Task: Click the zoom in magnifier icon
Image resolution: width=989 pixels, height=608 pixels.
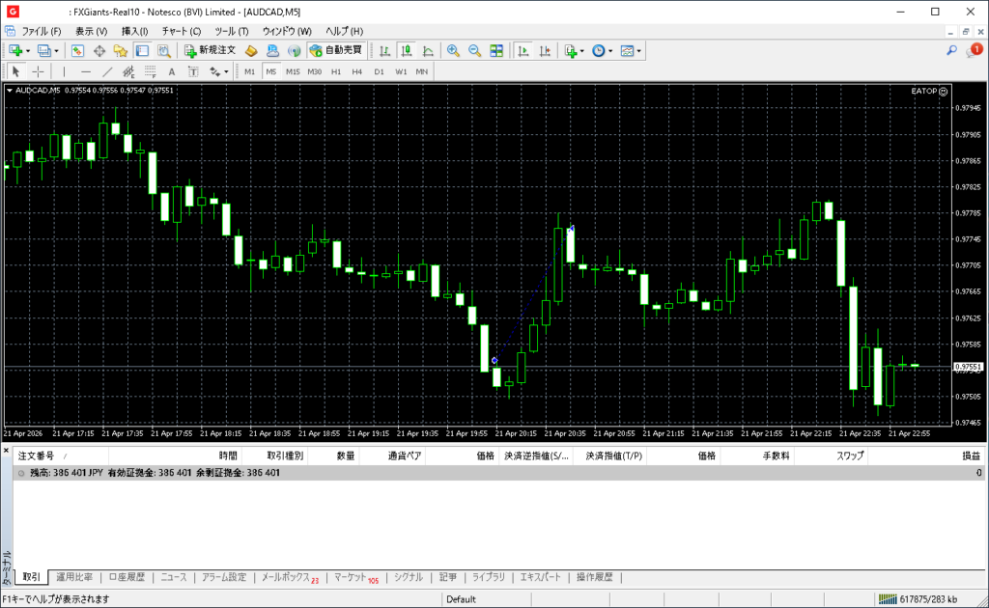Action: (453, 50)
